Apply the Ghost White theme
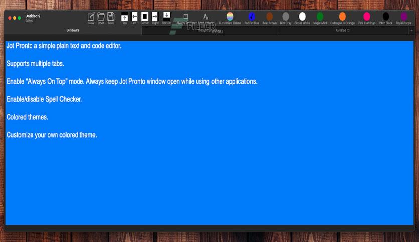 point(302,17)
